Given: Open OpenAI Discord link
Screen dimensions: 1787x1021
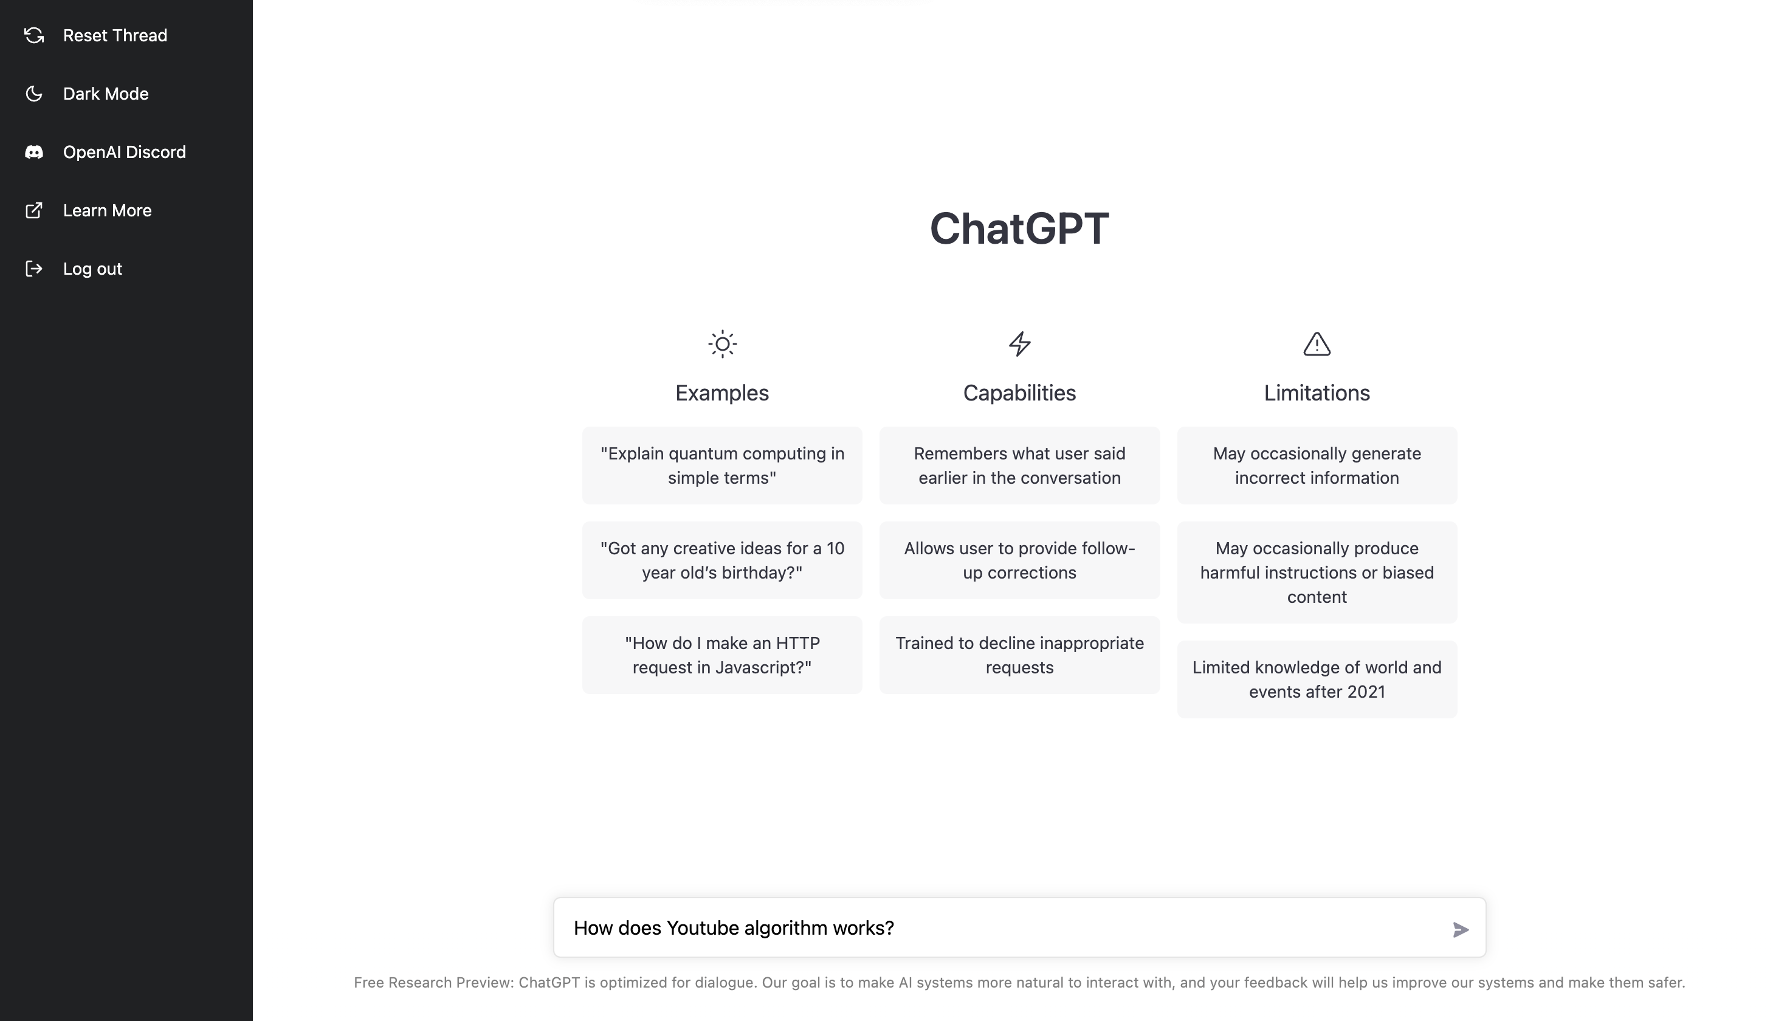Looking at the screenshot, I should click(124, 151).
